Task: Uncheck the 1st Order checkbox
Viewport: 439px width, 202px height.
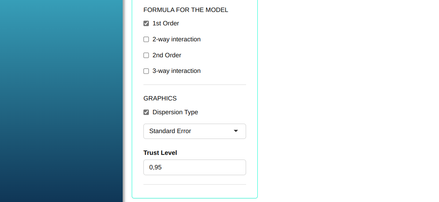Action: pos(146,24)
